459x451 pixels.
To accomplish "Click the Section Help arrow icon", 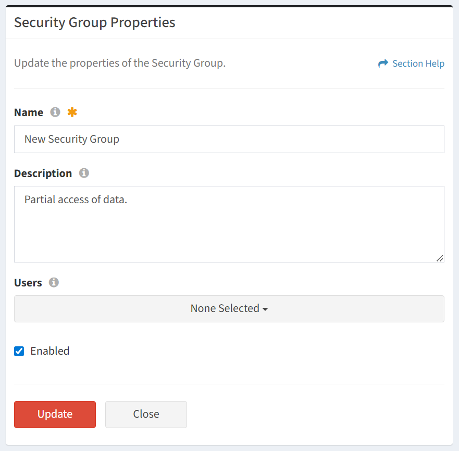I will pyautogui.click(x=383, y=63).
